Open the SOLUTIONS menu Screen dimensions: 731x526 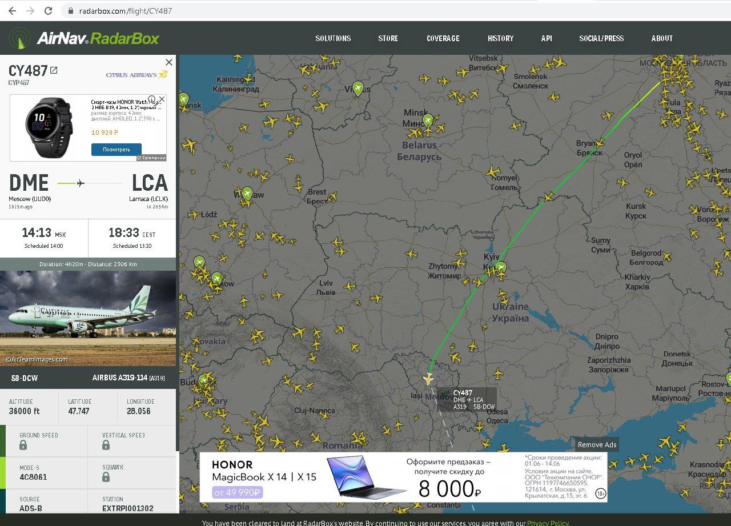pyautogui.click(x=333, y=38)
